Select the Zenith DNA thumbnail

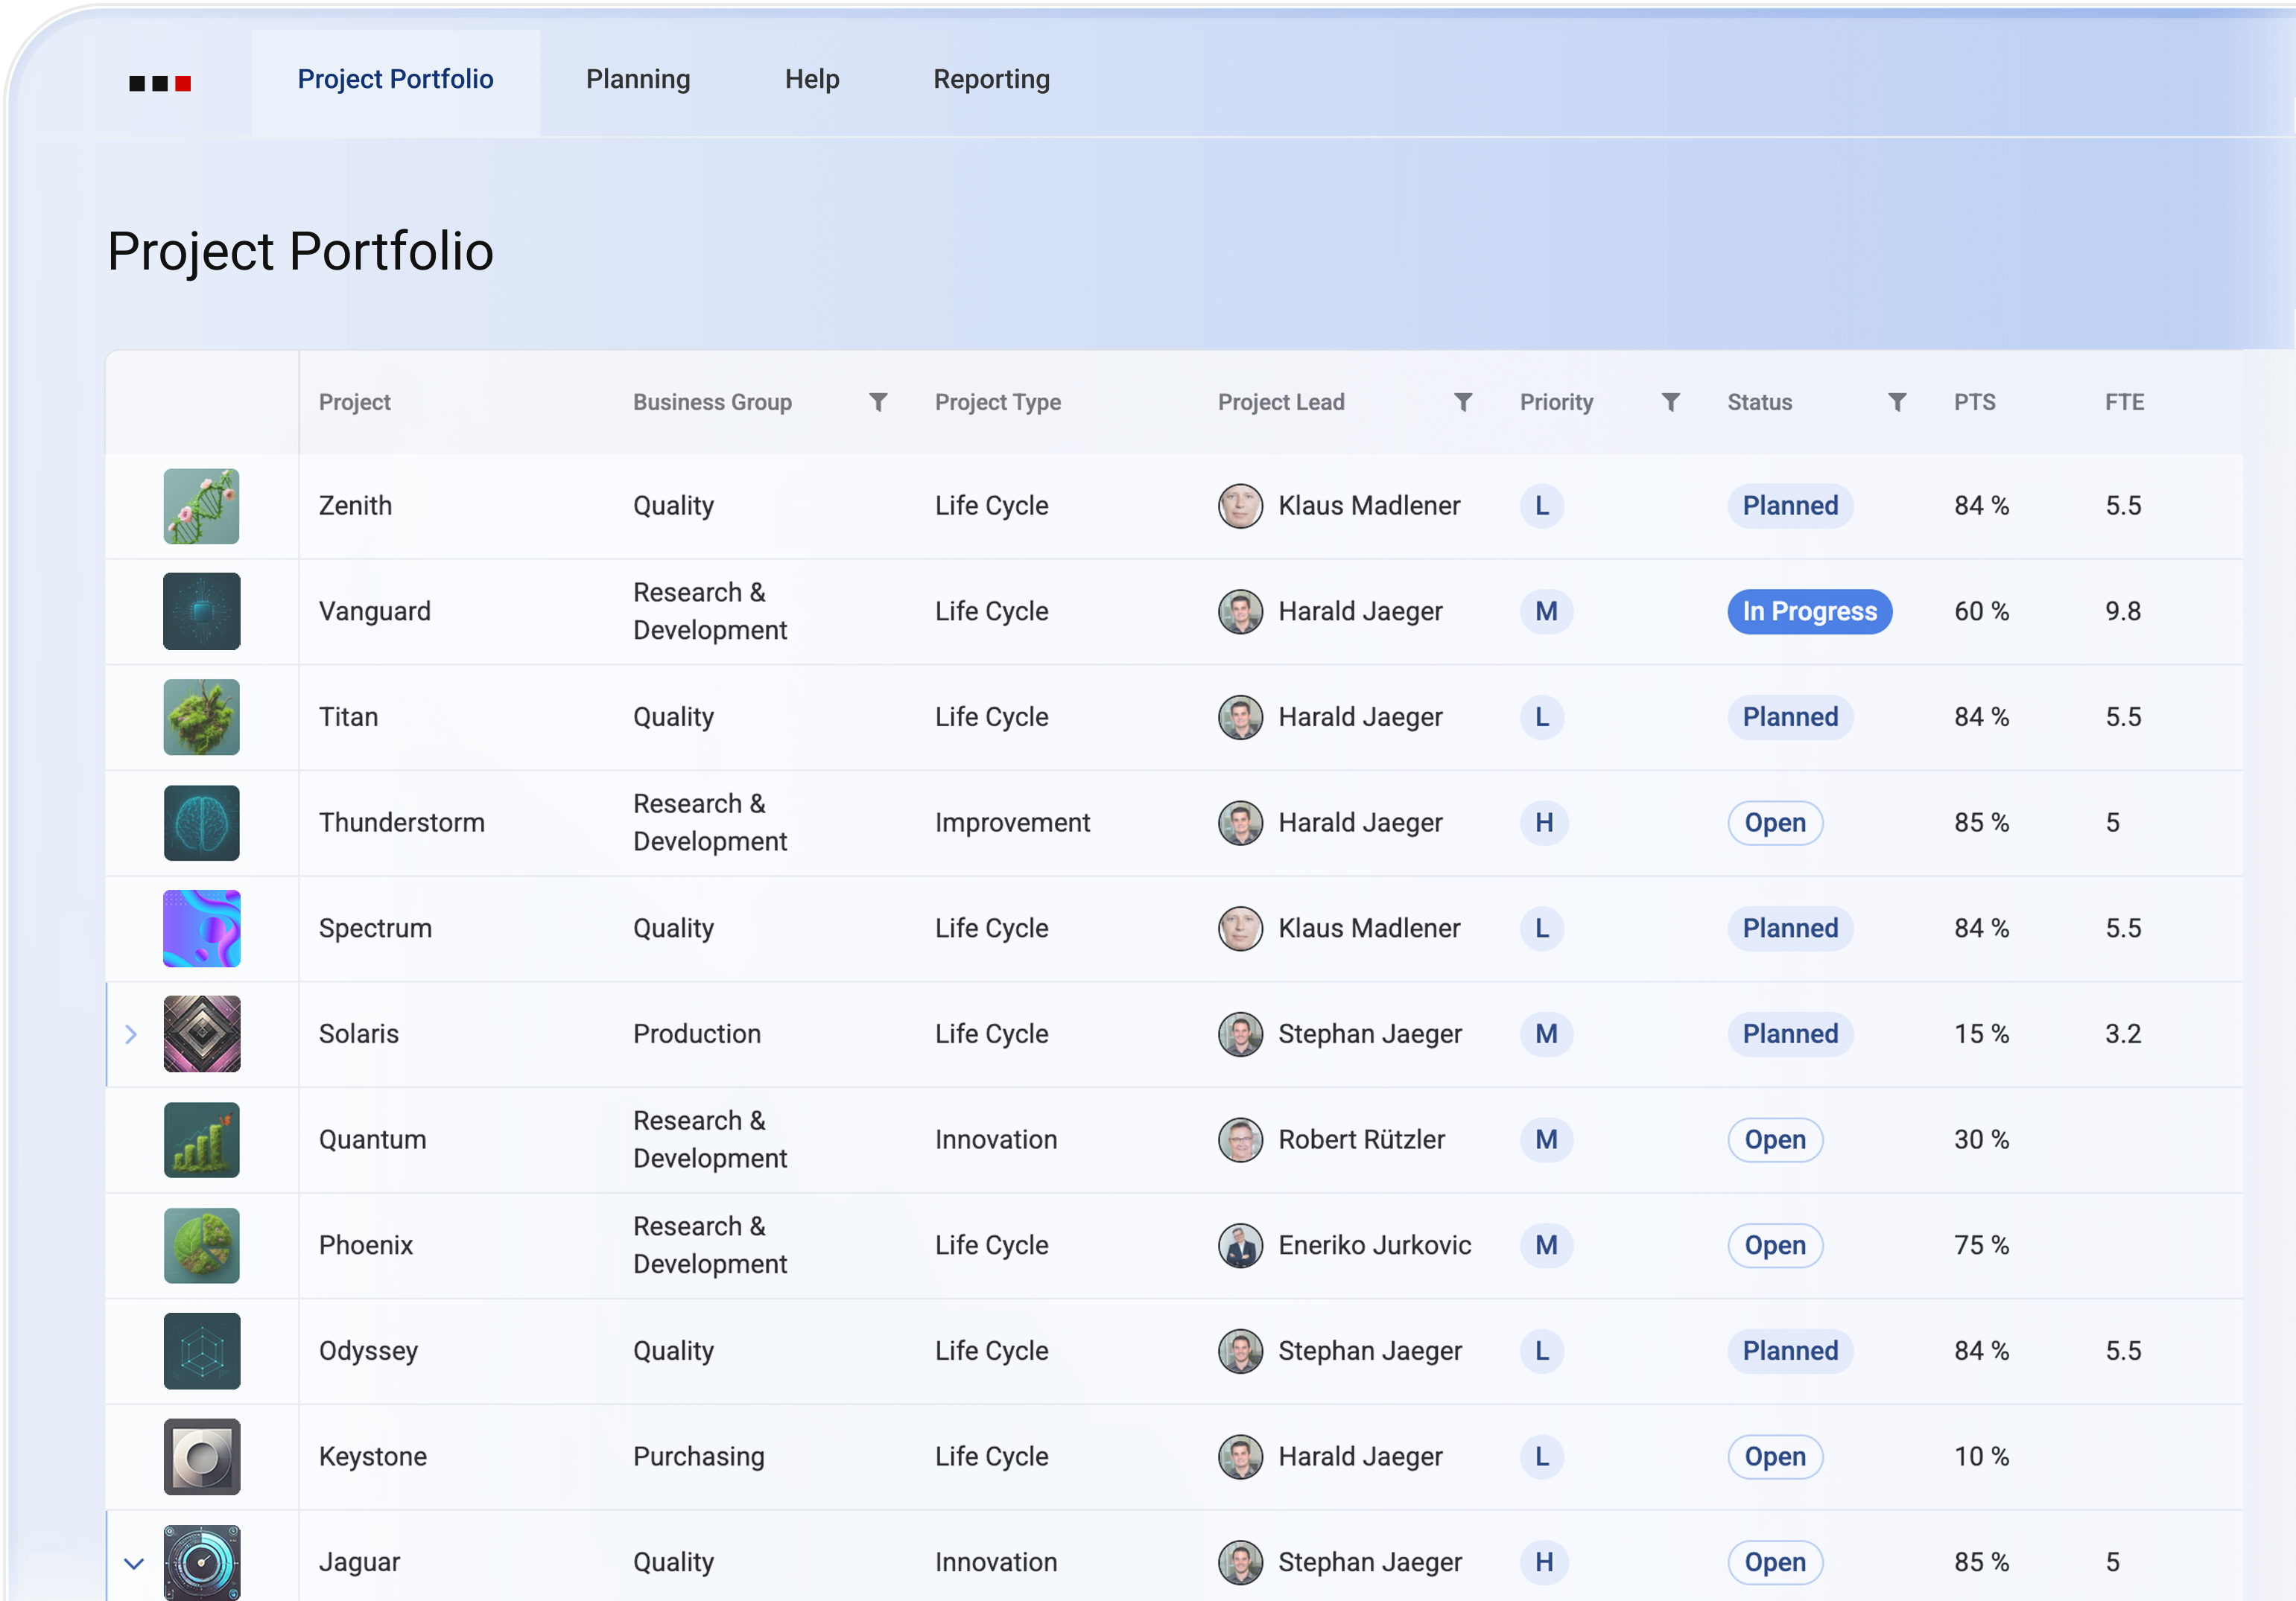click(x=201, y=506)
